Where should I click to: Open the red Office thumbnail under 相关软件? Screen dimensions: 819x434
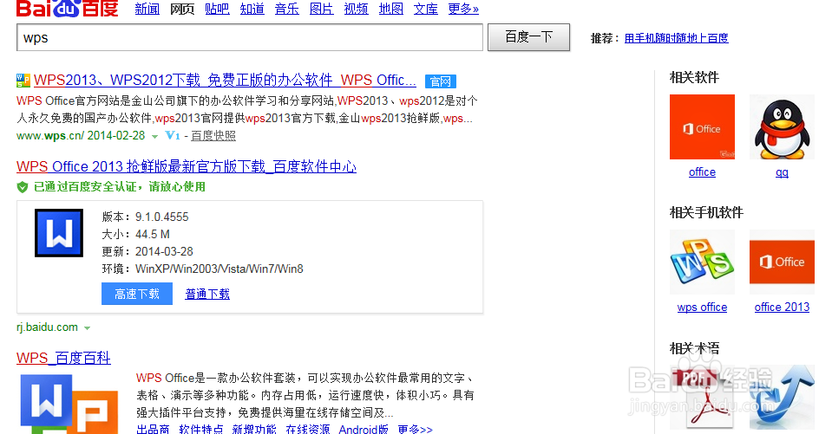[702, 126]
